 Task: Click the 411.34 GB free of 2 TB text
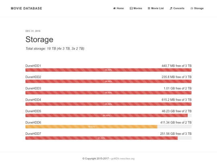[x=176, y=122]
